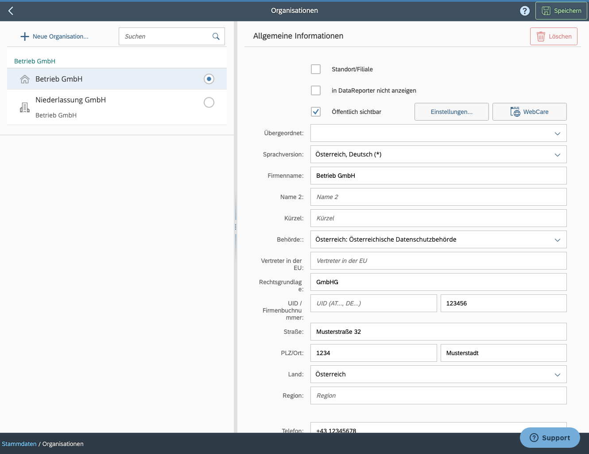Click the back arrow in the title bar
The image size is (589, 454).
coord(11,10)
